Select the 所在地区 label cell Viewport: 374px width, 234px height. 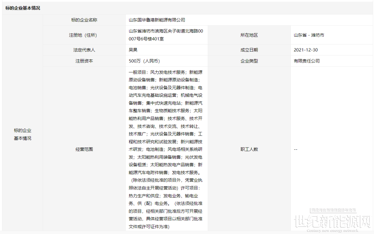point(249,35)
